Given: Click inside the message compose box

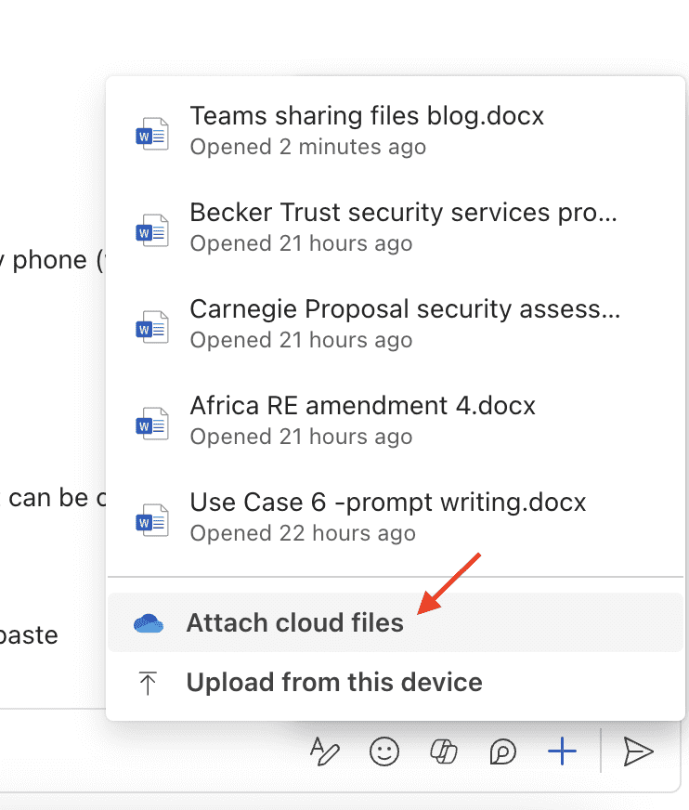Looking at the screenshot, I should pyautogui.click(x=149, y=751).
